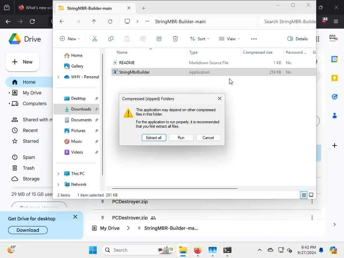Open the View dropdown in Explorer
This screenshot has width=344, height=258.
[229, 39]
